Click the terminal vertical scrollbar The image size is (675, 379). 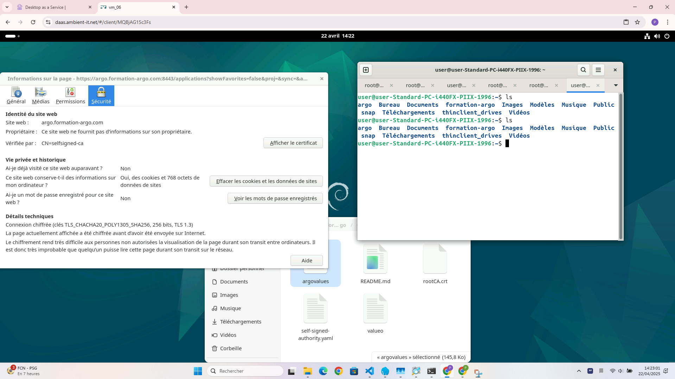pyautogui.click(x=621, y=166)
